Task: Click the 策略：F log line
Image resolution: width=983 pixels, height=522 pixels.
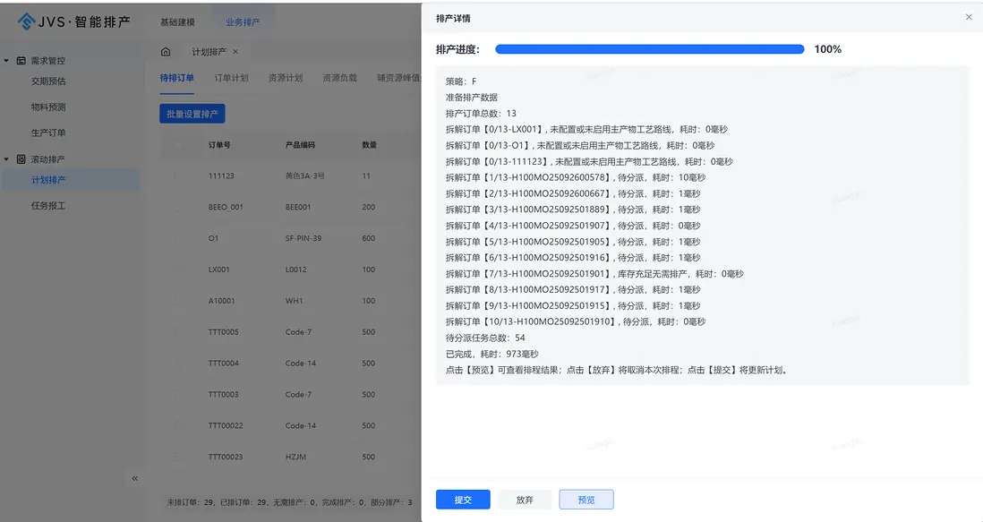Action: click(x=461, y=81)
